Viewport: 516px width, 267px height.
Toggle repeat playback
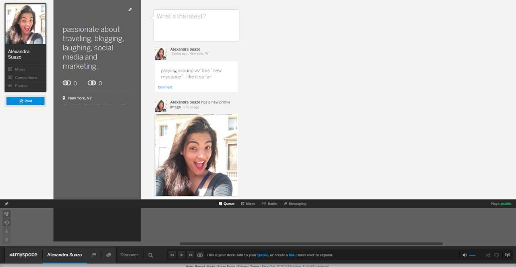497,255
